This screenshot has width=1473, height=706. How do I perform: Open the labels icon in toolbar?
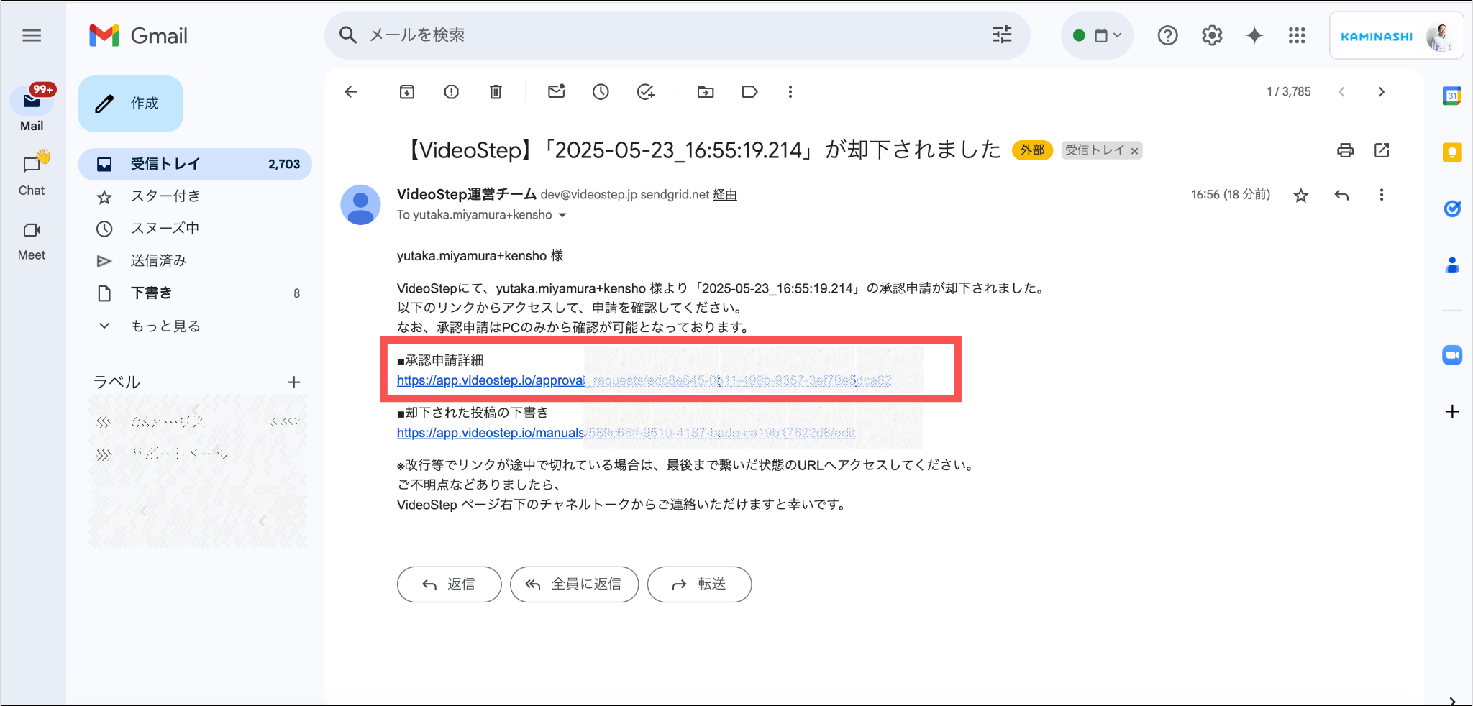coord(749,91)
